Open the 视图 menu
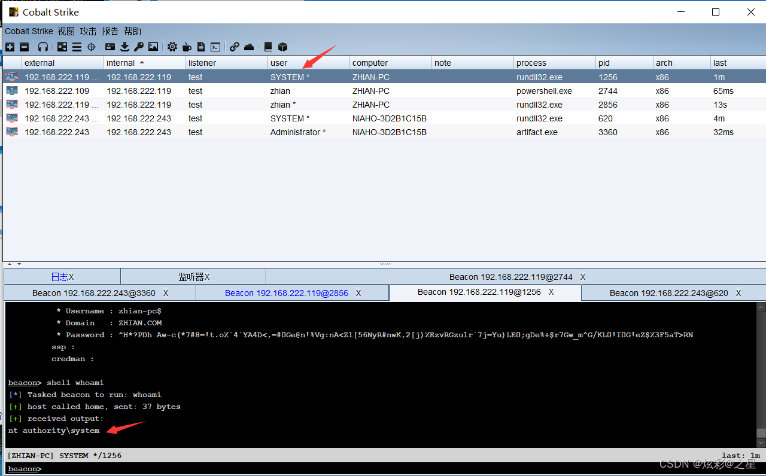 (x=66, y=31)
